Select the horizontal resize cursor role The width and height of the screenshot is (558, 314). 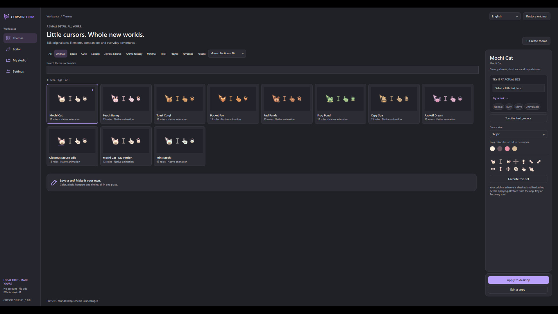click(493, 169)
